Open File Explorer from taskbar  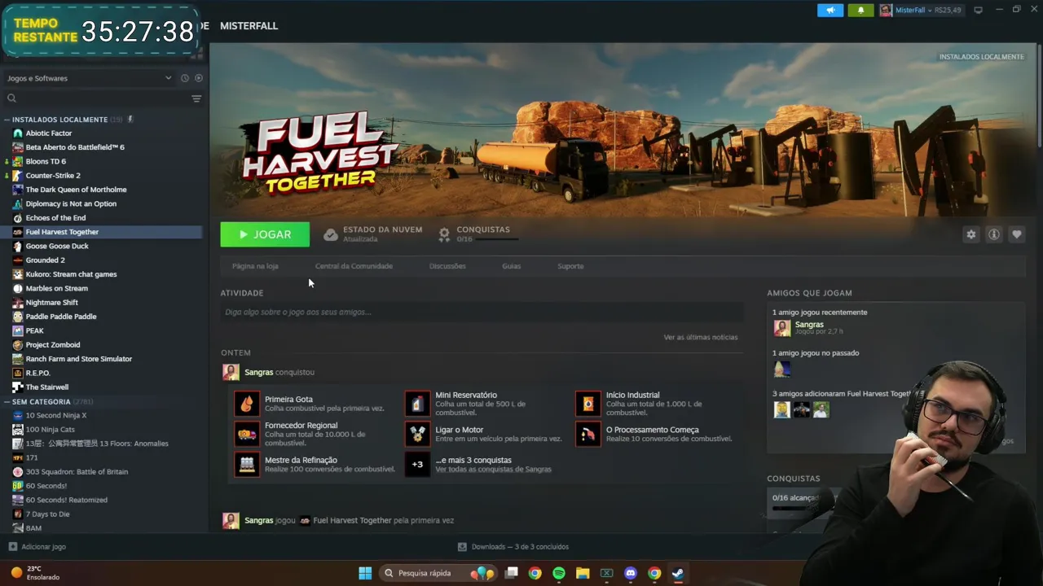(x=583, y=573)
